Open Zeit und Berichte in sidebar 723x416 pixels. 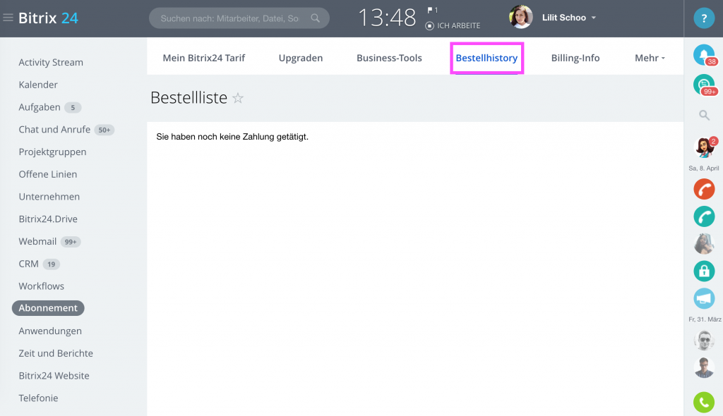tap(56, 353)
